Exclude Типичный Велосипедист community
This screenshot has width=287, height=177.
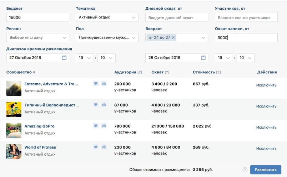pos(266,106)
